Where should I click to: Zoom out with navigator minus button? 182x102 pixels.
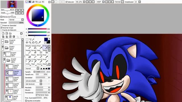click(16, 10)
